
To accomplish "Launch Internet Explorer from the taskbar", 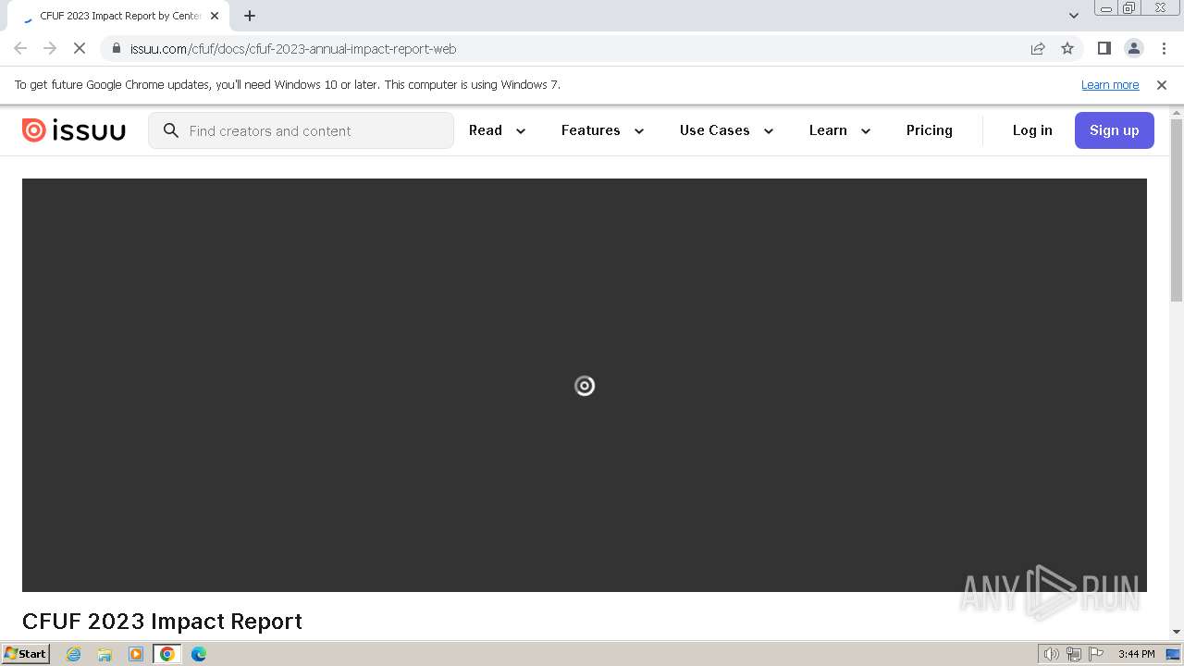I will point(74,654).
